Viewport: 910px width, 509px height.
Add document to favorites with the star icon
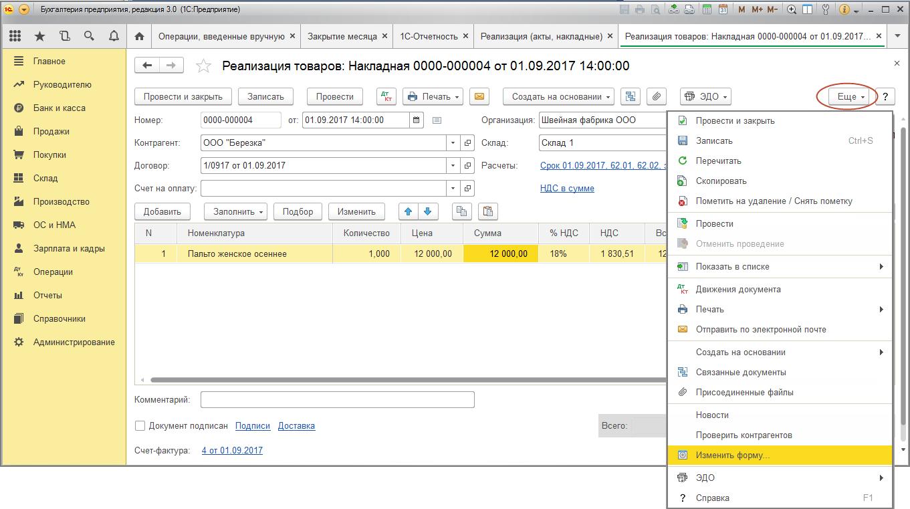(203, 66)
